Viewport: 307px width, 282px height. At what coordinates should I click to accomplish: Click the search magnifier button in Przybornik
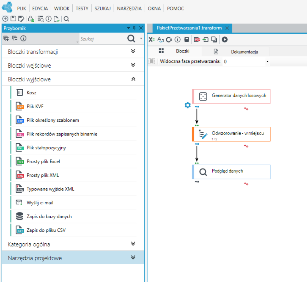131,39
